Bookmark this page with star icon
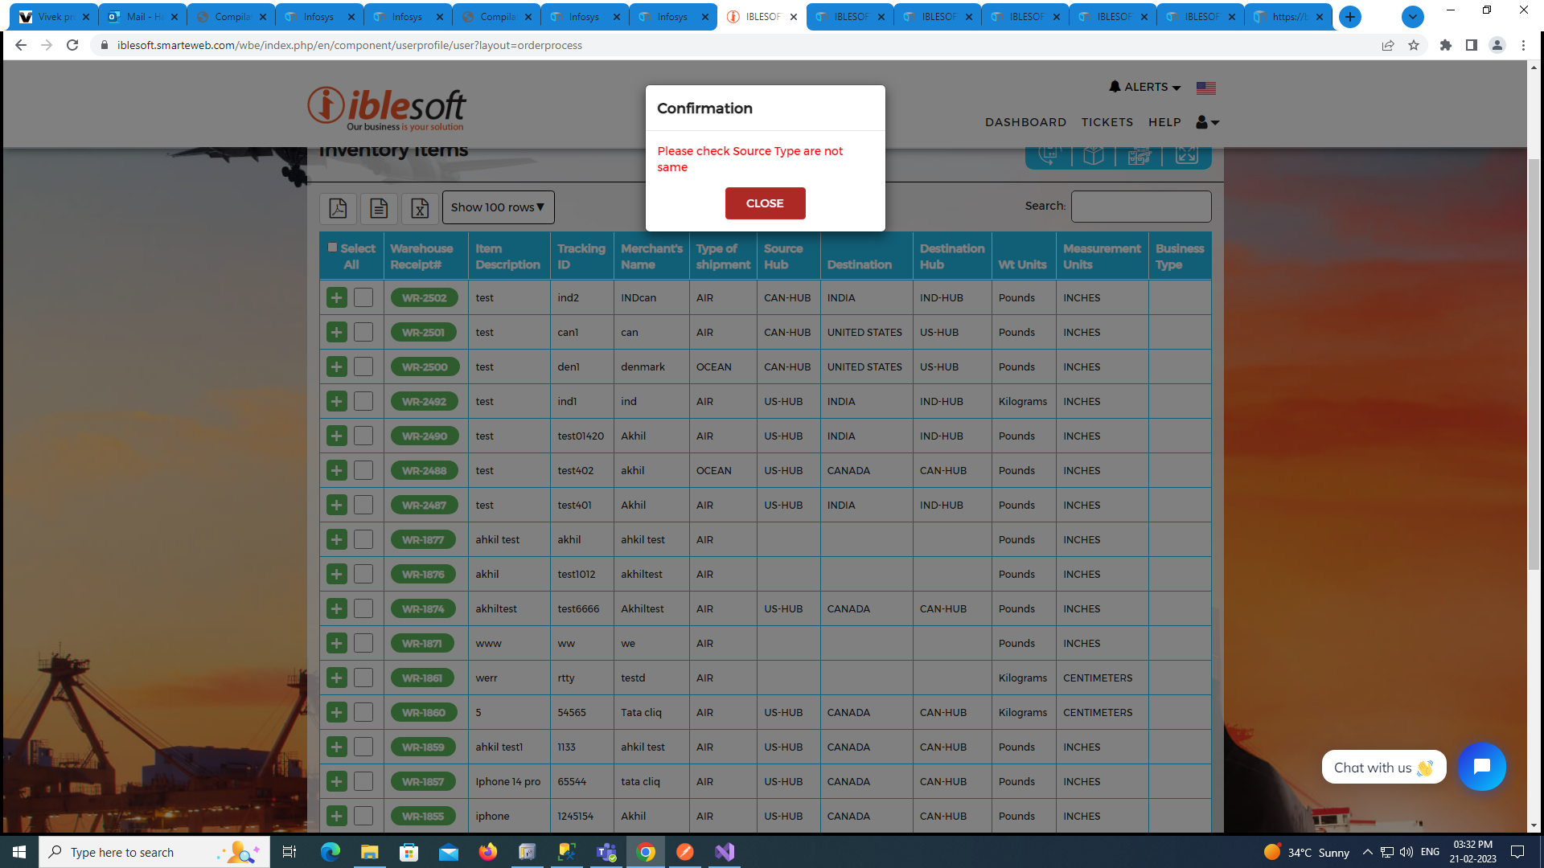The height and width of the screenshot is (868, 1544). pyautogui.click(x=1414, y=45)
